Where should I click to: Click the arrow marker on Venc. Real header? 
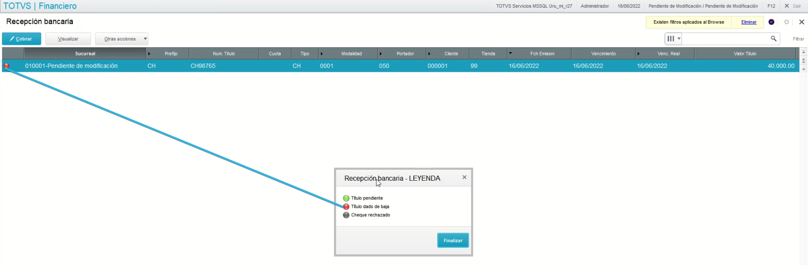point(639,53)
